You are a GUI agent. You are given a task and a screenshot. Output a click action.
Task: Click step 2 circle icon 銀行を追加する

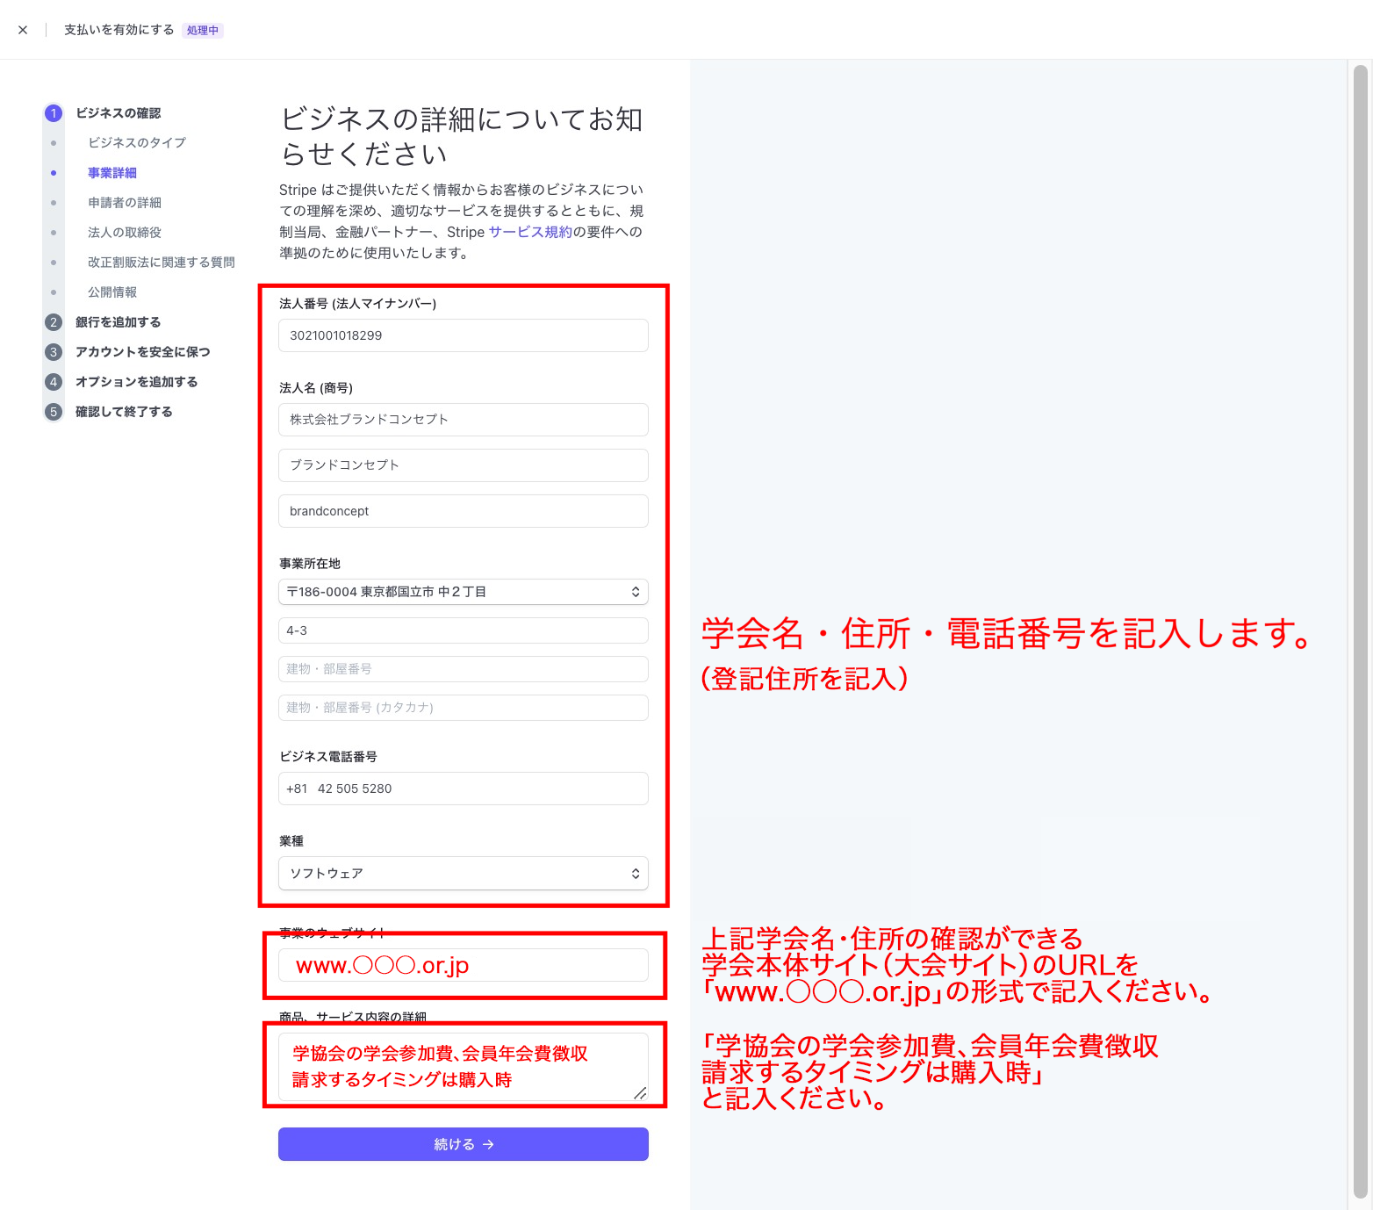54,322
